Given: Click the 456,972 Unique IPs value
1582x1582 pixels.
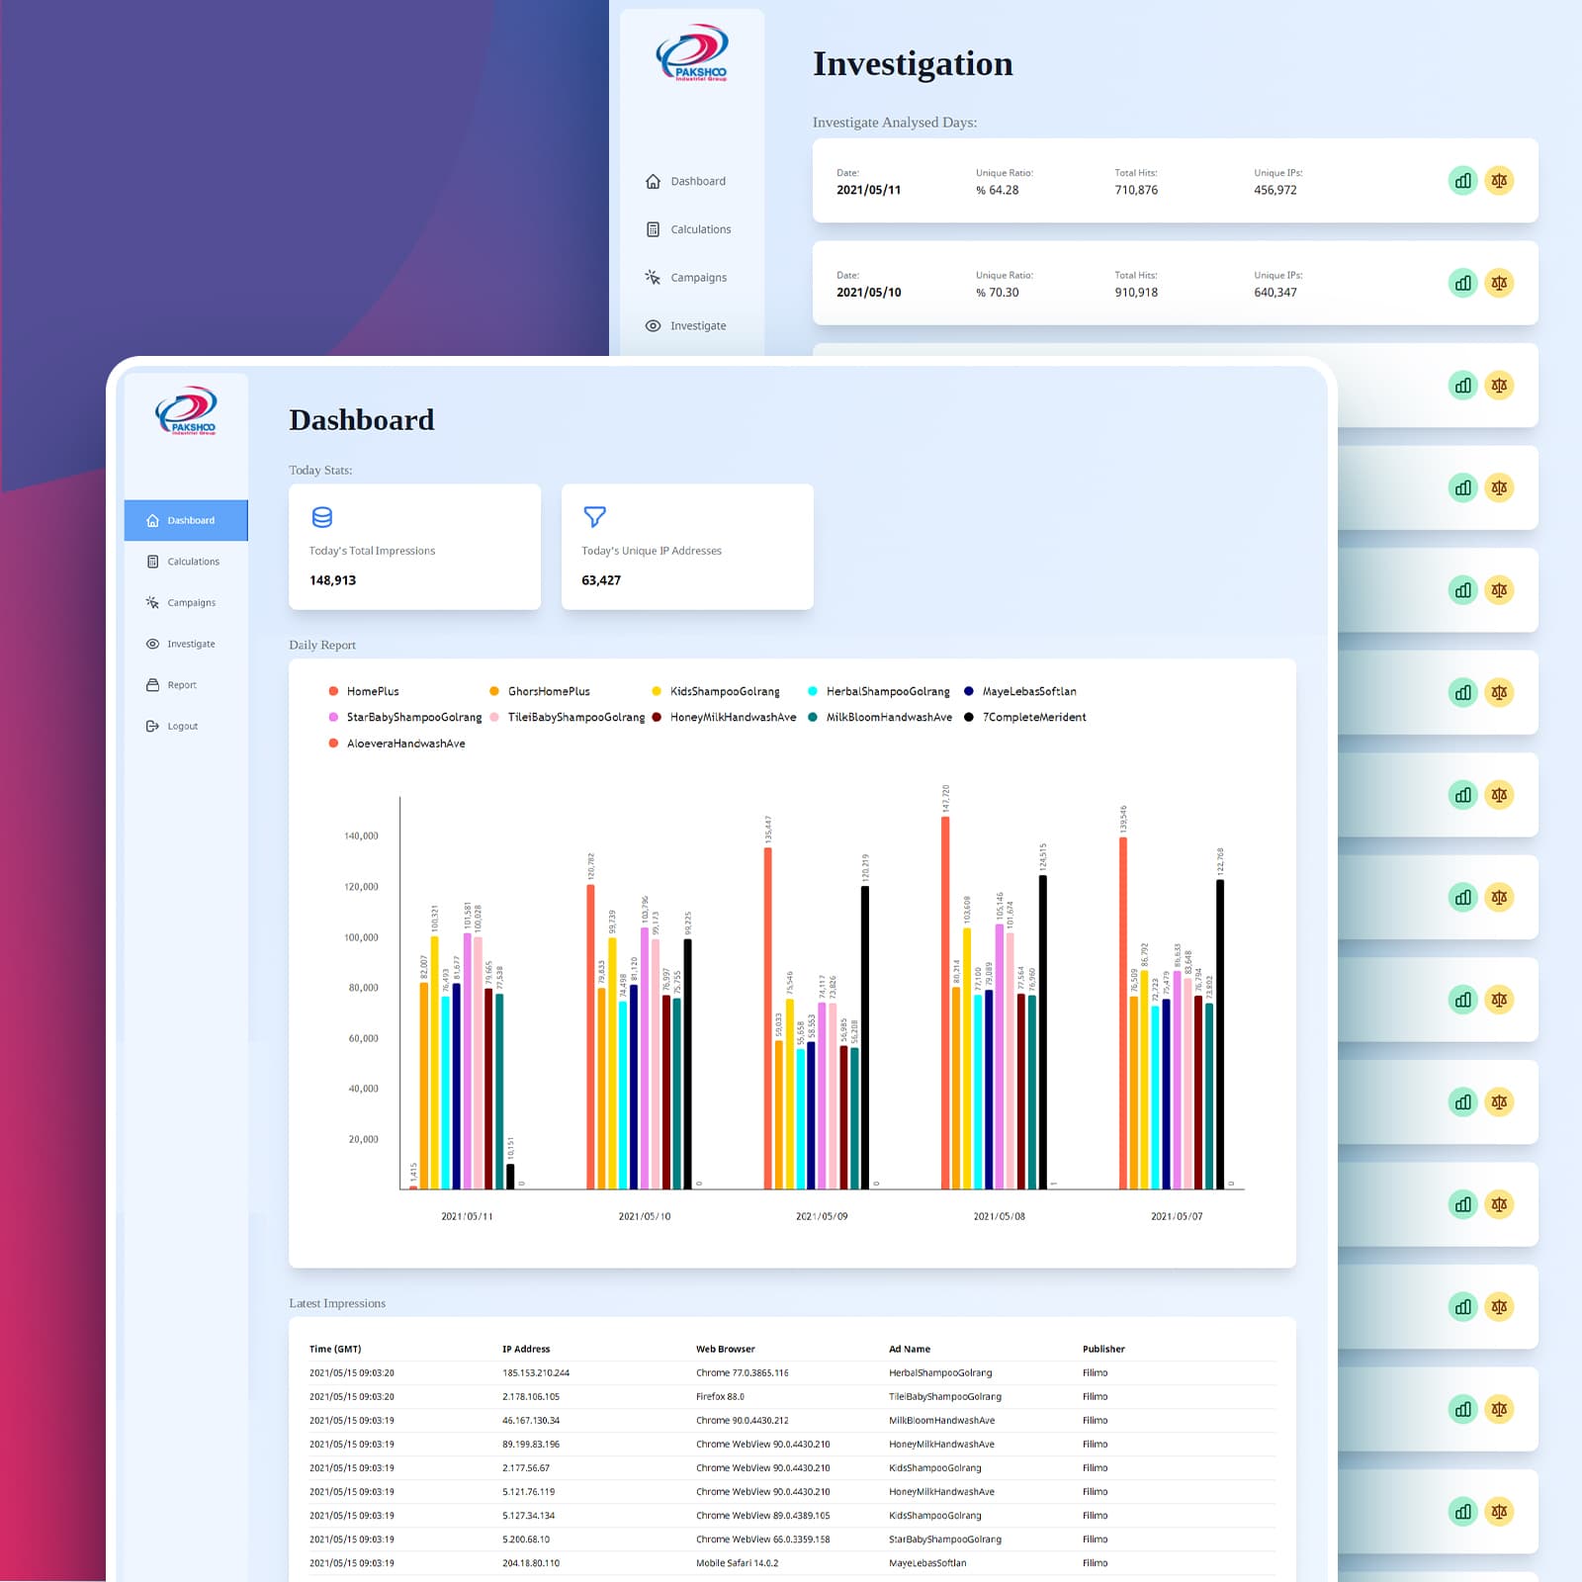Looking at the screenshot, I should click(1275, 190).
